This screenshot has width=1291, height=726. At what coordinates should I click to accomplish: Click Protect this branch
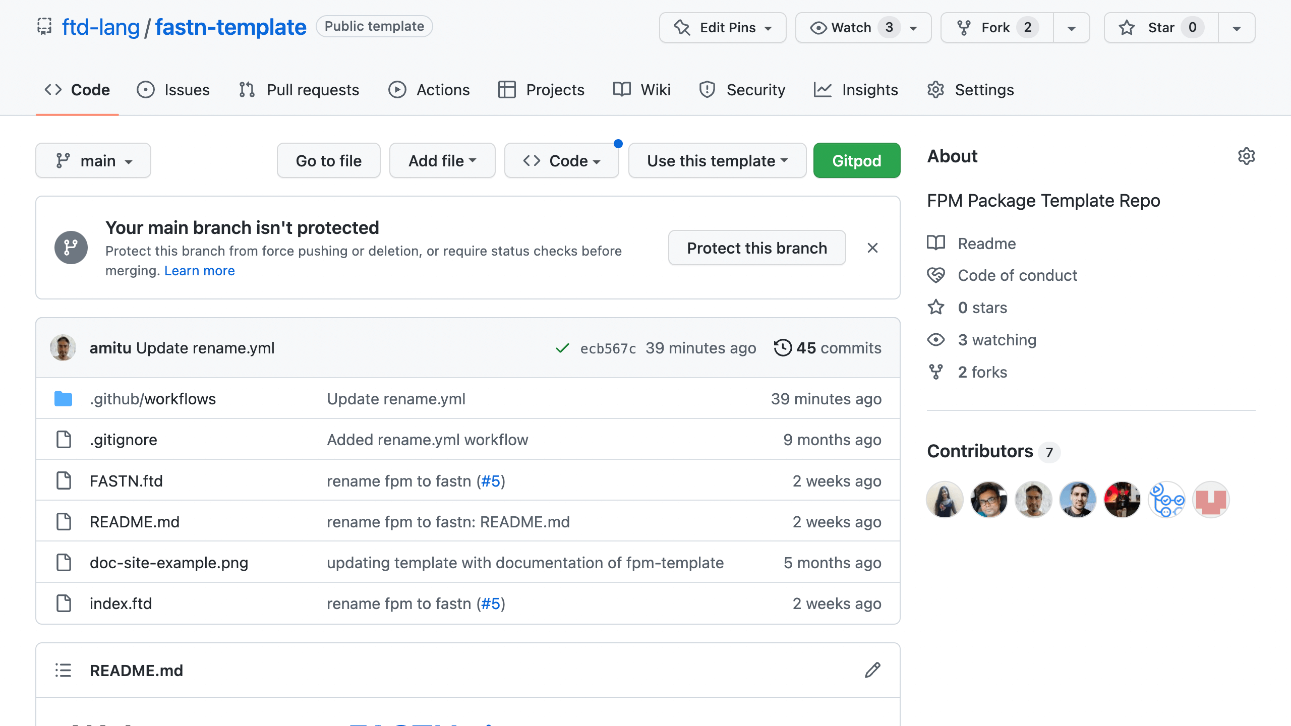point(757,248)
